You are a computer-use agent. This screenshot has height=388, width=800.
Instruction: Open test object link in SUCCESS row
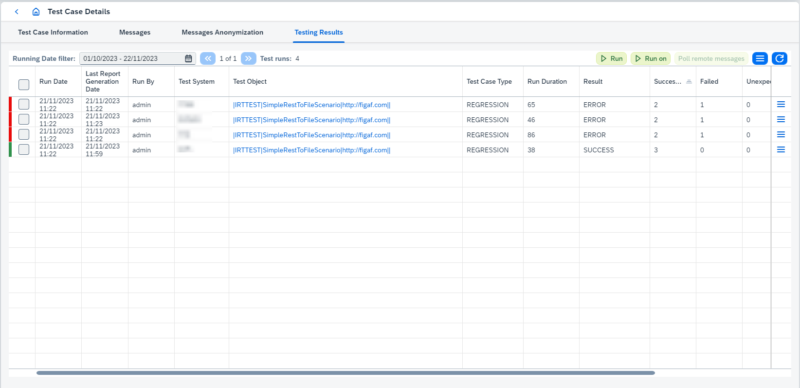(311, 150)
